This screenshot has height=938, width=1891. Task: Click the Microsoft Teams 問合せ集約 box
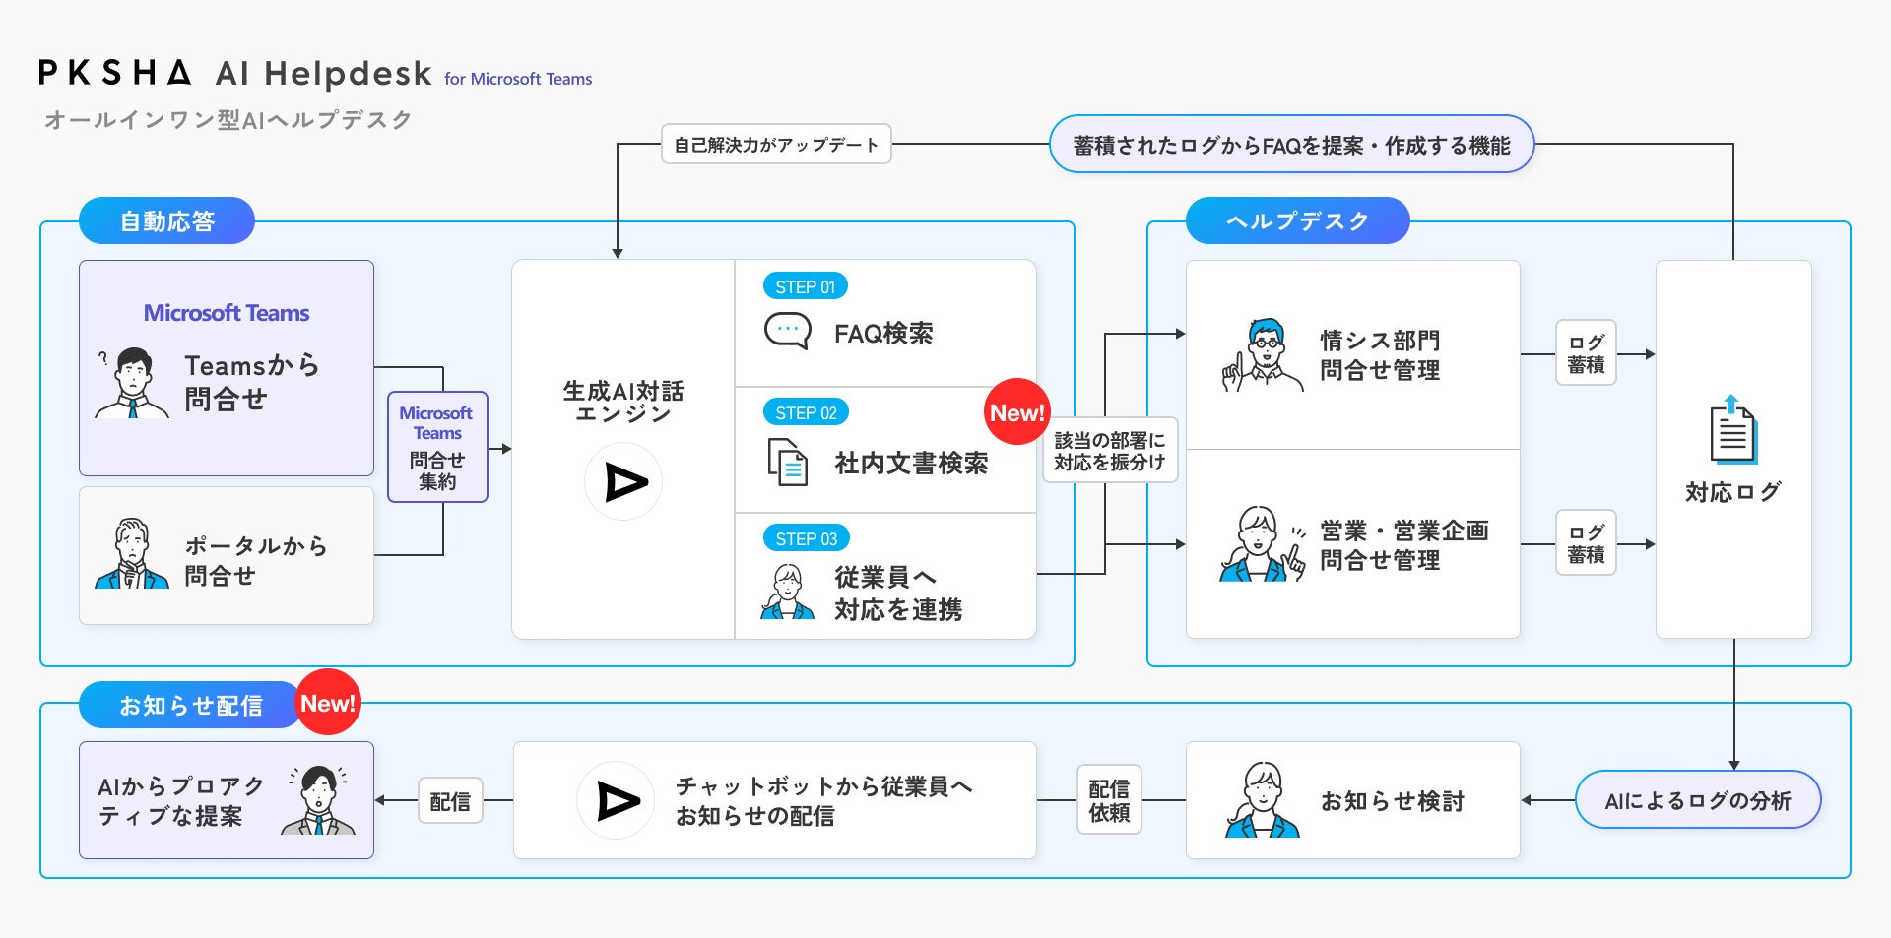click(x=437, y=448)
